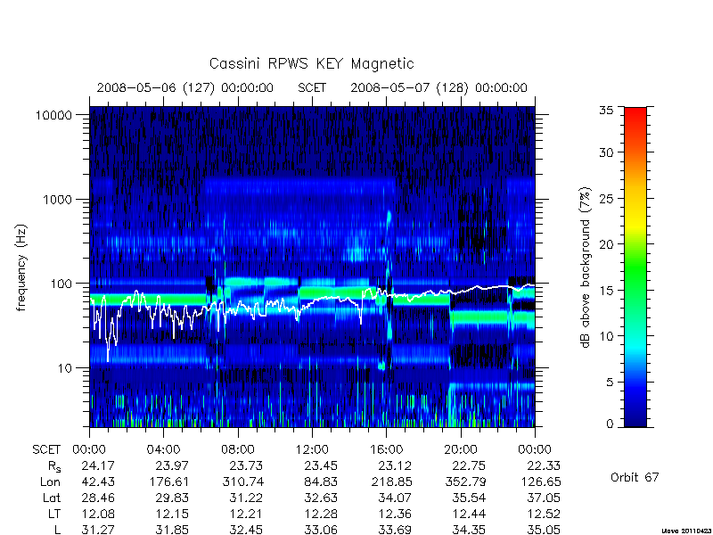The width and height of the screenshot is (713, 535).
Task: Click the Rs value "23.97"
Action: coord(172,465)
